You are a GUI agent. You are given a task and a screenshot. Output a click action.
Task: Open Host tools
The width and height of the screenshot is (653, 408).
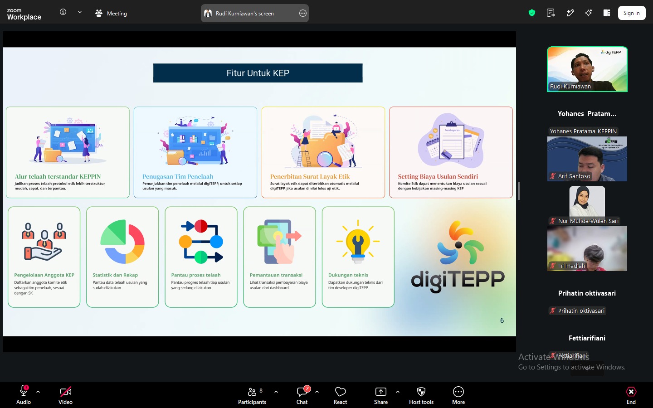pos(421,394)
